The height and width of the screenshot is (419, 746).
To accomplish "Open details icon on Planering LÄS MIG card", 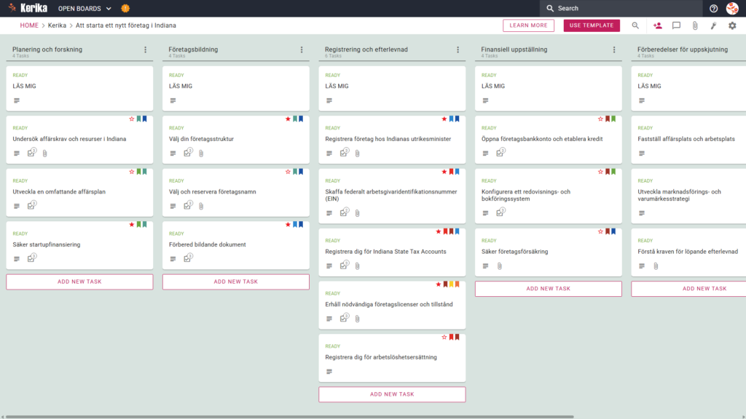I will tap(17, 100).
